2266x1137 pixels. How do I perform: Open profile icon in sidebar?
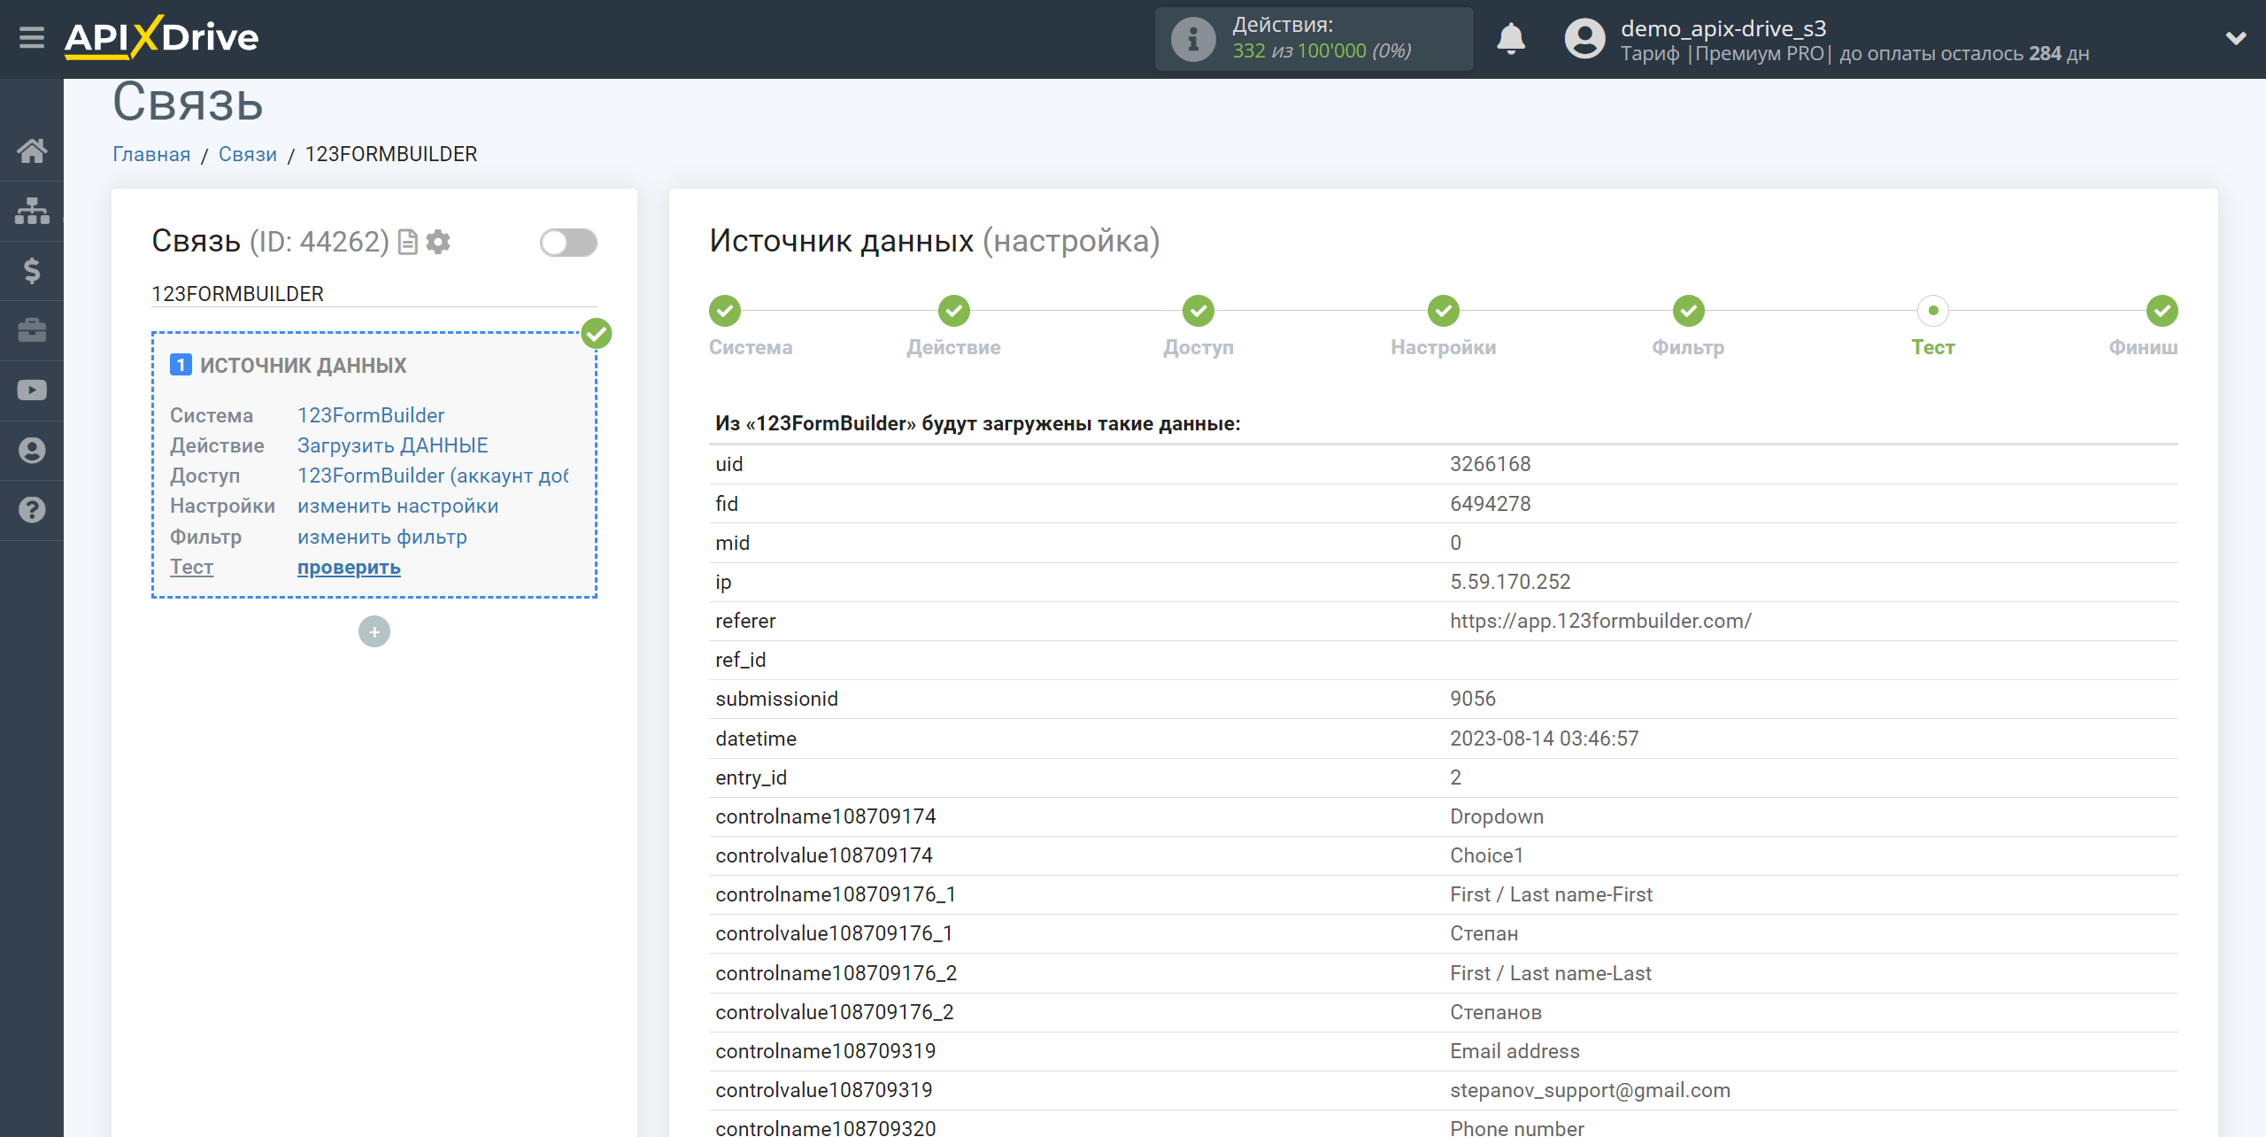[32, 451]
